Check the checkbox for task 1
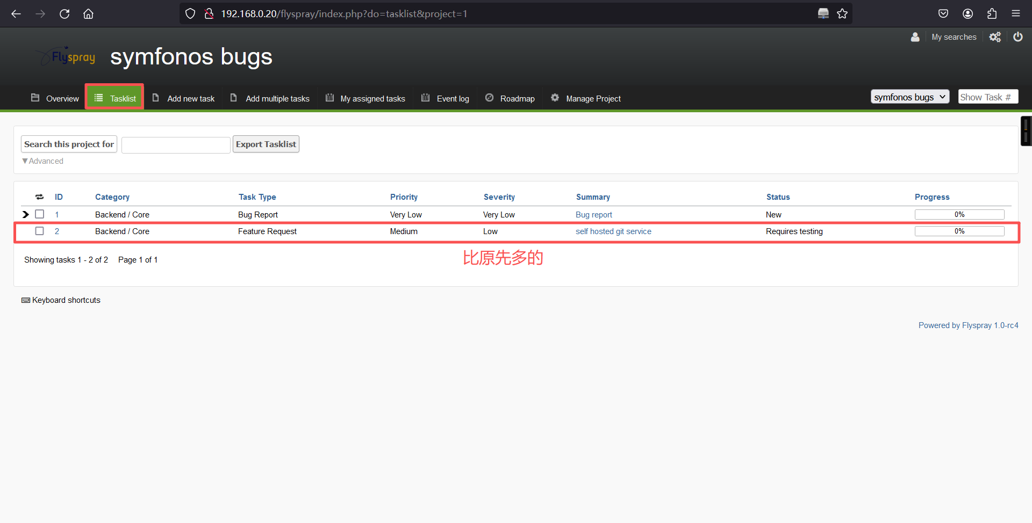The image size is (1032, 523). pos(39,214)
